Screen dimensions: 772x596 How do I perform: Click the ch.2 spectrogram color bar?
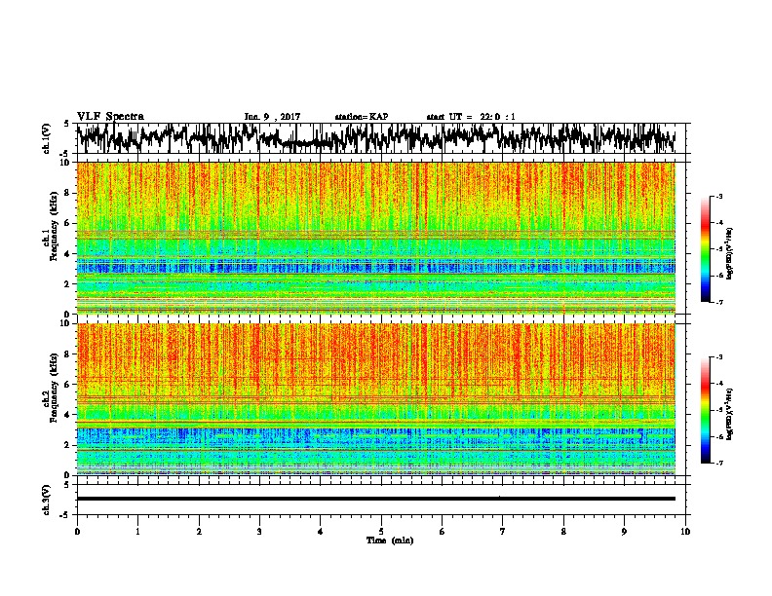(706, 410)
